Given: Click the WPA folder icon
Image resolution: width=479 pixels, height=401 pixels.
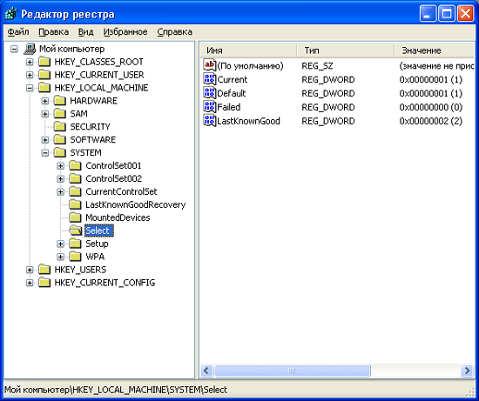Looking at the screenshot, I should tap(75, 257).
